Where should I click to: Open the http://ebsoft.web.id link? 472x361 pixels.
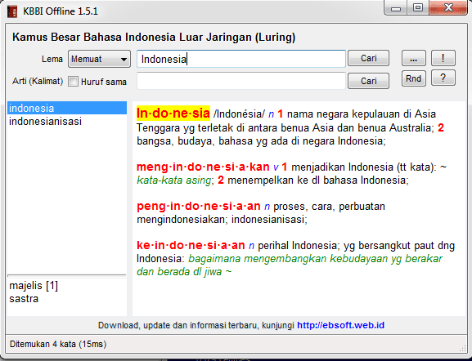coord(340,325)
